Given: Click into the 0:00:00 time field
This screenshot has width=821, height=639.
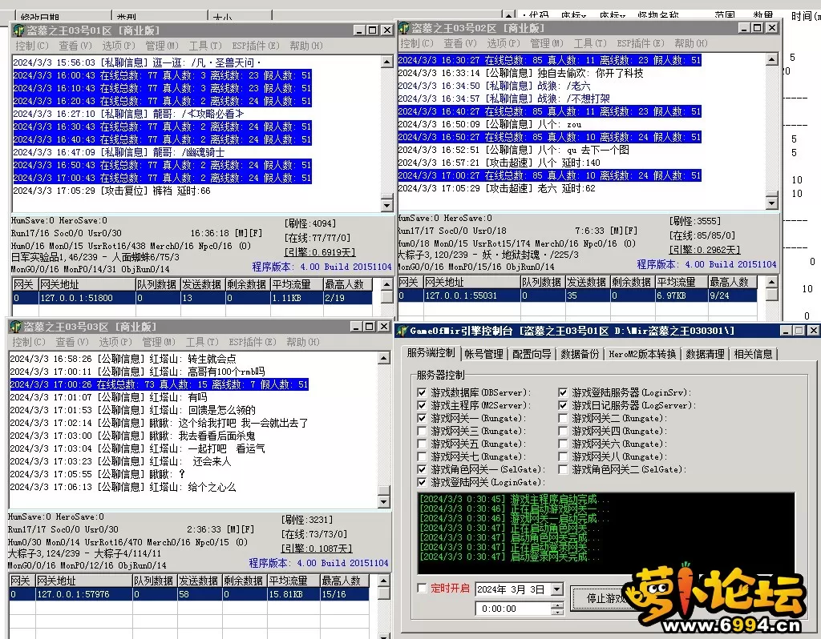Looking at the screenshot, I should coord(513,609).
